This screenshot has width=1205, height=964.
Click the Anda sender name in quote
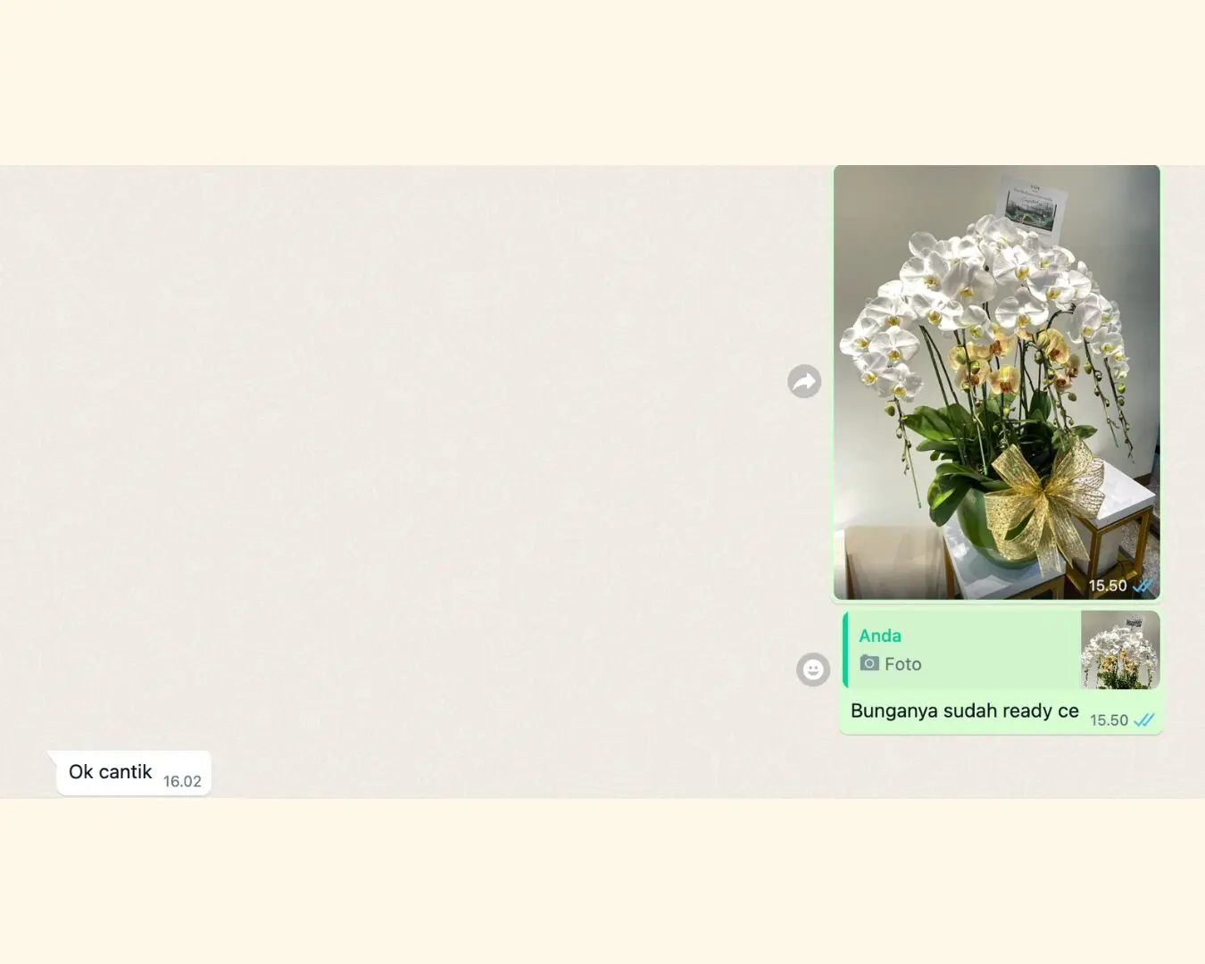pos(879,636)
